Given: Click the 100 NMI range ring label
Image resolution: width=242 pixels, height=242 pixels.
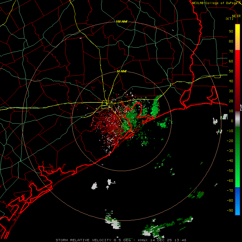Looking at the screenshot, I should click(122, 22).
